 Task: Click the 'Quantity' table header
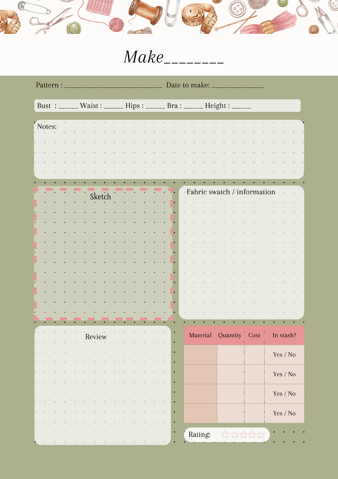pos(230,335)
